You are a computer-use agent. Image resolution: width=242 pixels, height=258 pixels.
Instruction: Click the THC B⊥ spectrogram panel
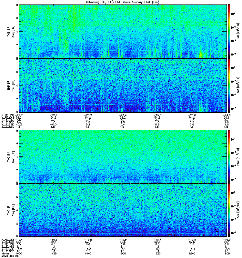pos(123,156)
